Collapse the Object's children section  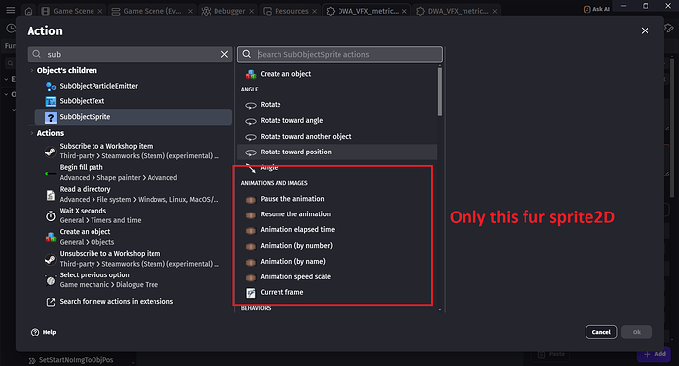(x=32, y=70)
